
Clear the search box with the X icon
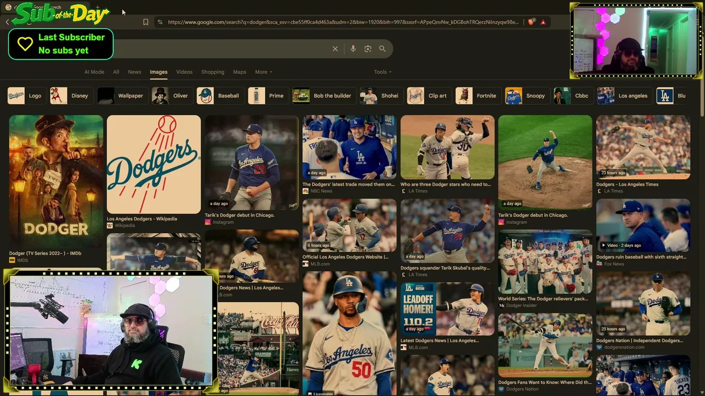335,49
